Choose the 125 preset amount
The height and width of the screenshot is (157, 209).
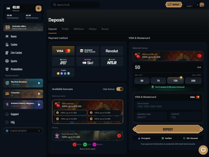[176, 81]
